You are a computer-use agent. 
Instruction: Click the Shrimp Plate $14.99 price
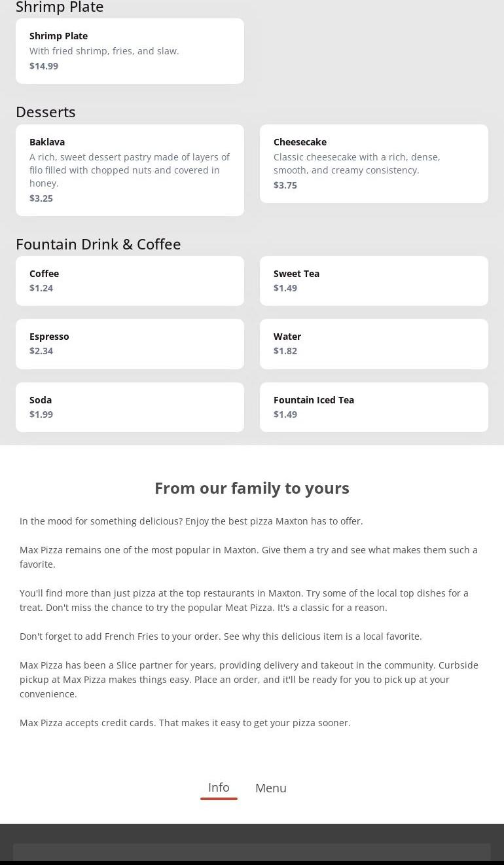[44, 66]
